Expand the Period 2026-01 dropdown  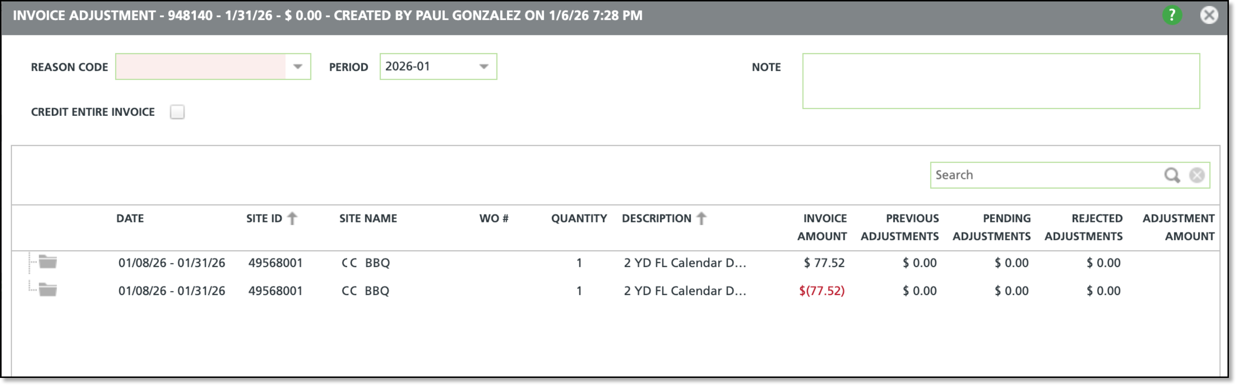[x=484, y=67]
